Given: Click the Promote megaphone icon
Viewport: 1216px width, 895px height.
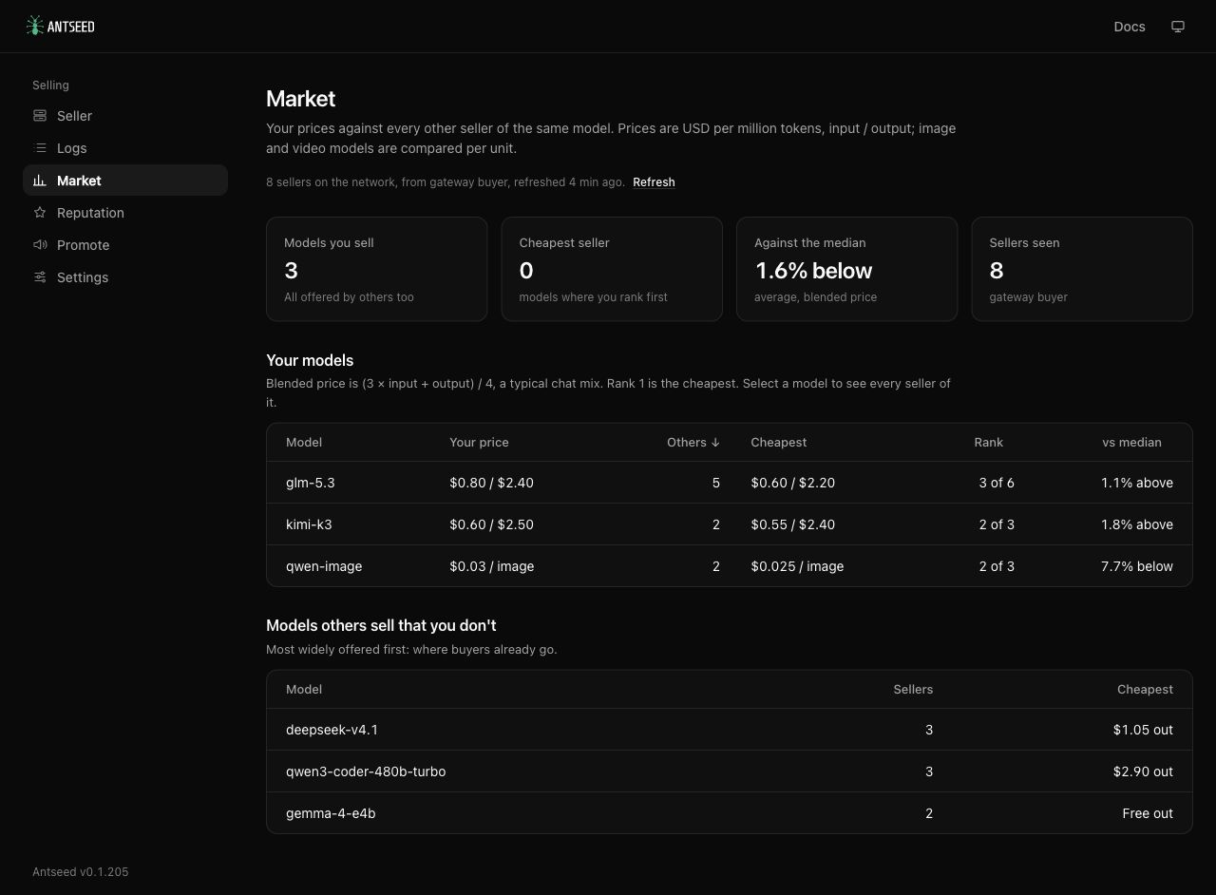Looking at the screenshot, I should [x=40, y=245].
